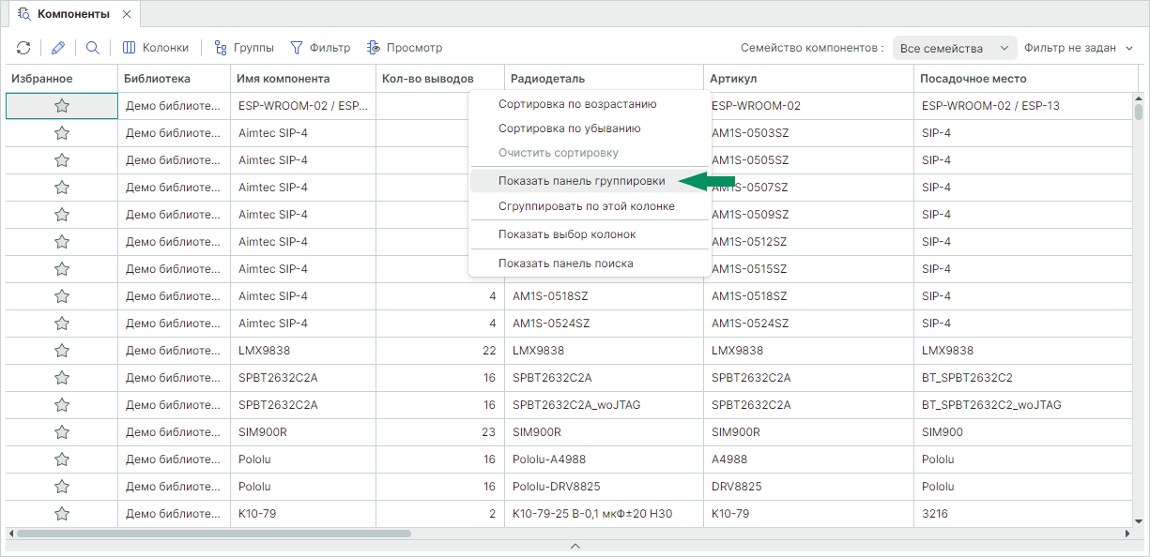
Task: Toggle favorite star for AM1S-0518SZ row
Action: point(62,296)
